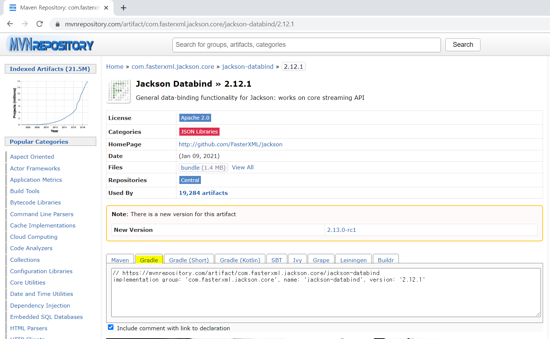Image resolution: width=550 pixels, height=339 pixels.
Task: Click the indexed artifacts growth chart
Action: 50,106
